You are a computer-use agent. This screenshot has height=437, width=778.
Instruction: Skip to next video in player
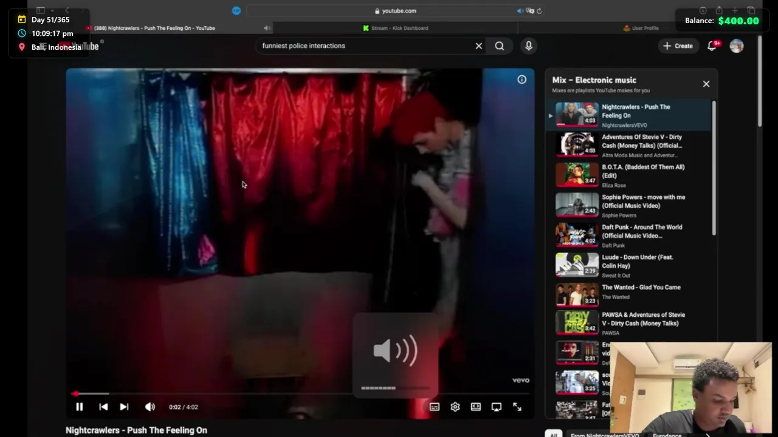click(124, 407)
